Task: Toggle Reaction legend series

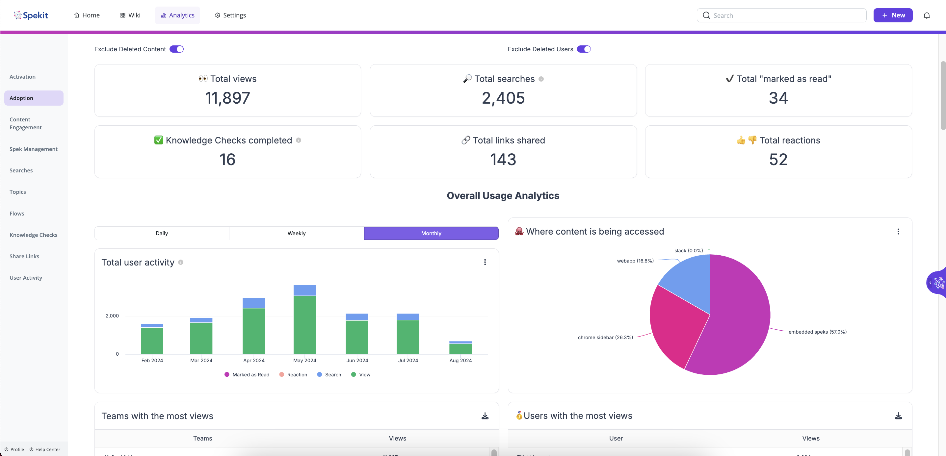Action: 293,374
